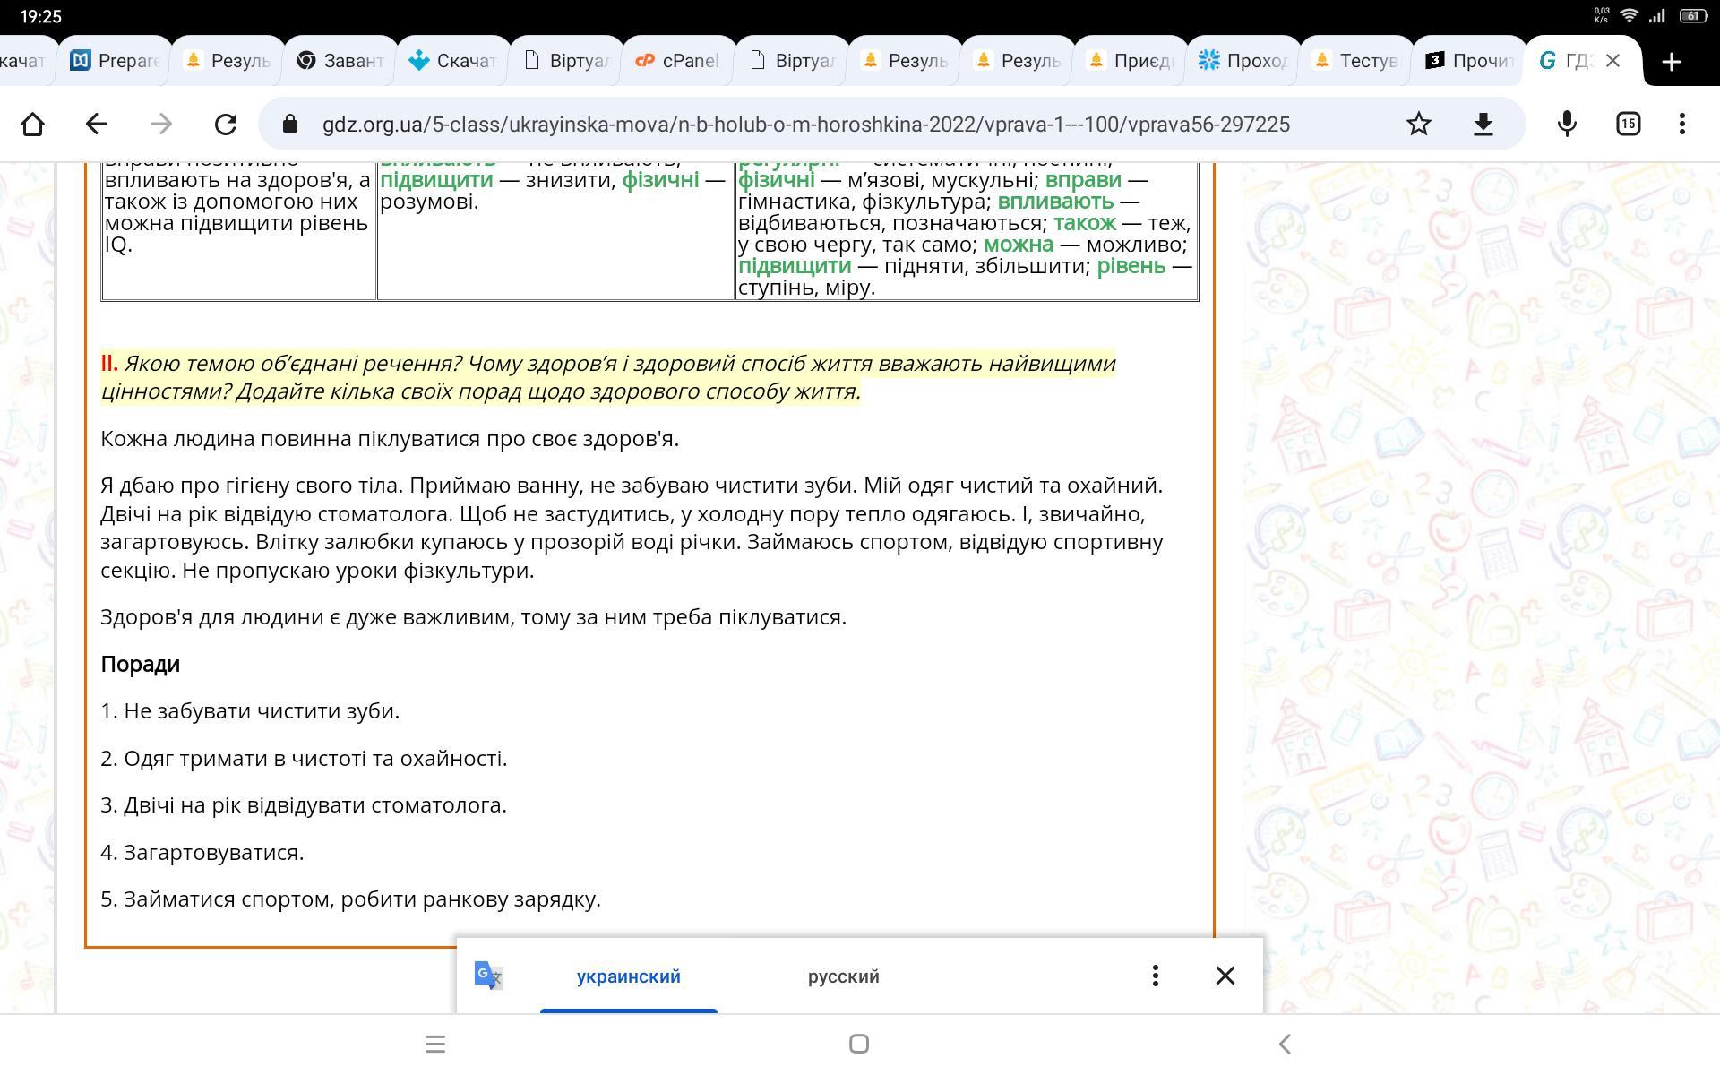1720x1075 pixels.
Task: Tap the download page icon
Action: pos(1483,124)
